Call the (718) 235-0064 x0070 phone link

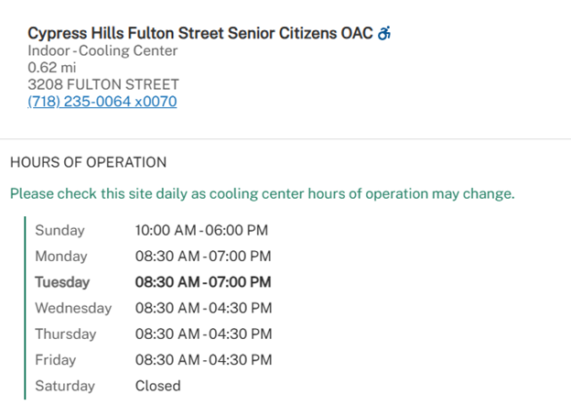pyautogui.click(x=102, y=102)
